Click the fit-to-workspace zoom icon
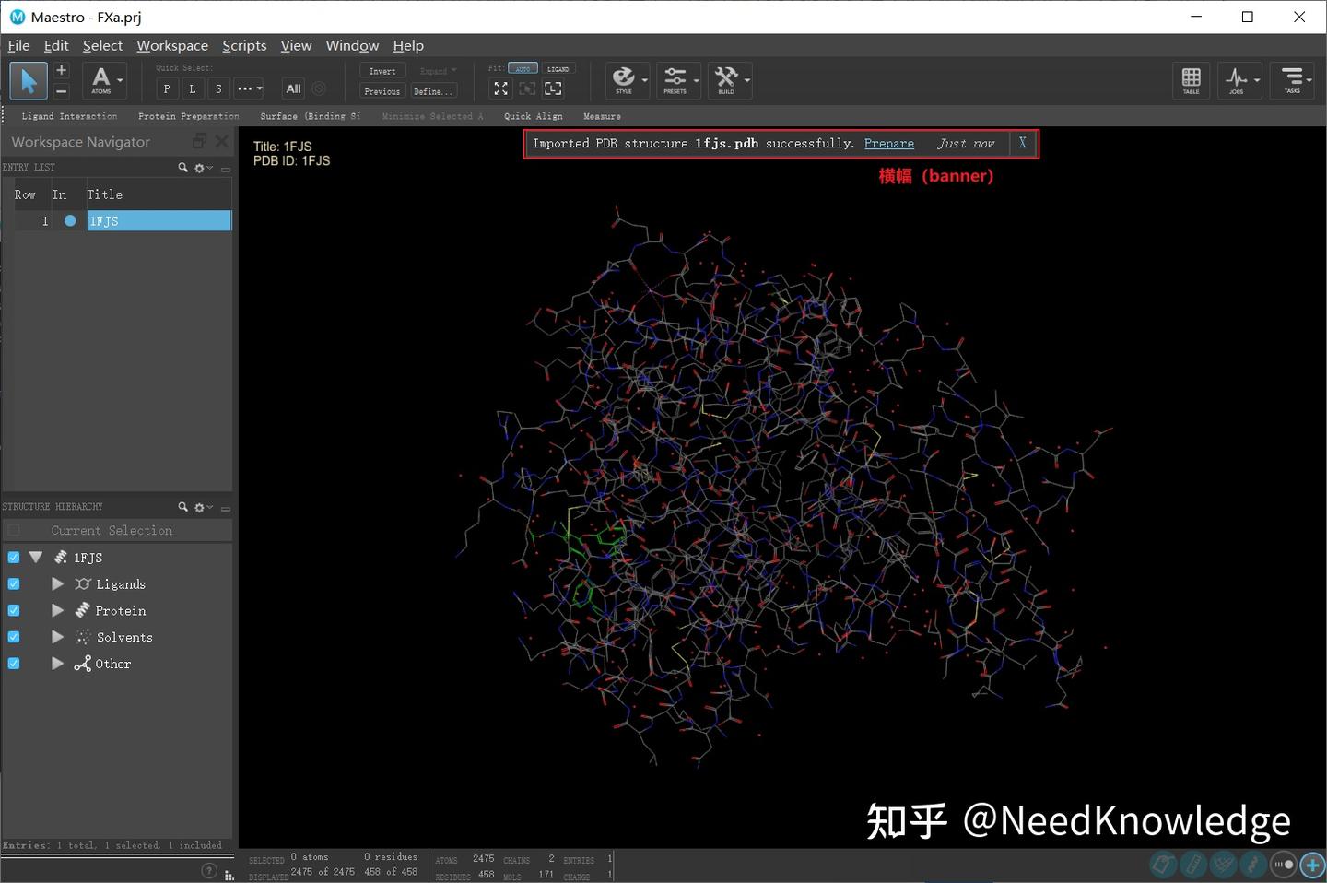The width and height of the screenshot is (1327, 883). pos(500,88)
